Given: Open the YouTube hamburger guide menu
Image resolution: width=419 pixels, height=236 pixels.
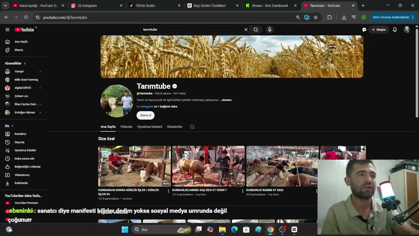Looking at the screenshot, I should (7, 29).
